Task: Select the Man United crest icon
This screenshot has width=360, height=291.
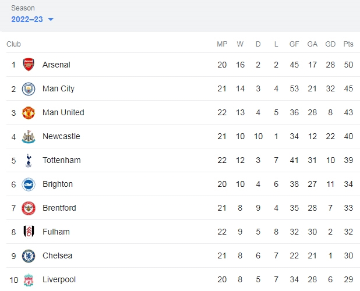Action: [29, 113]
